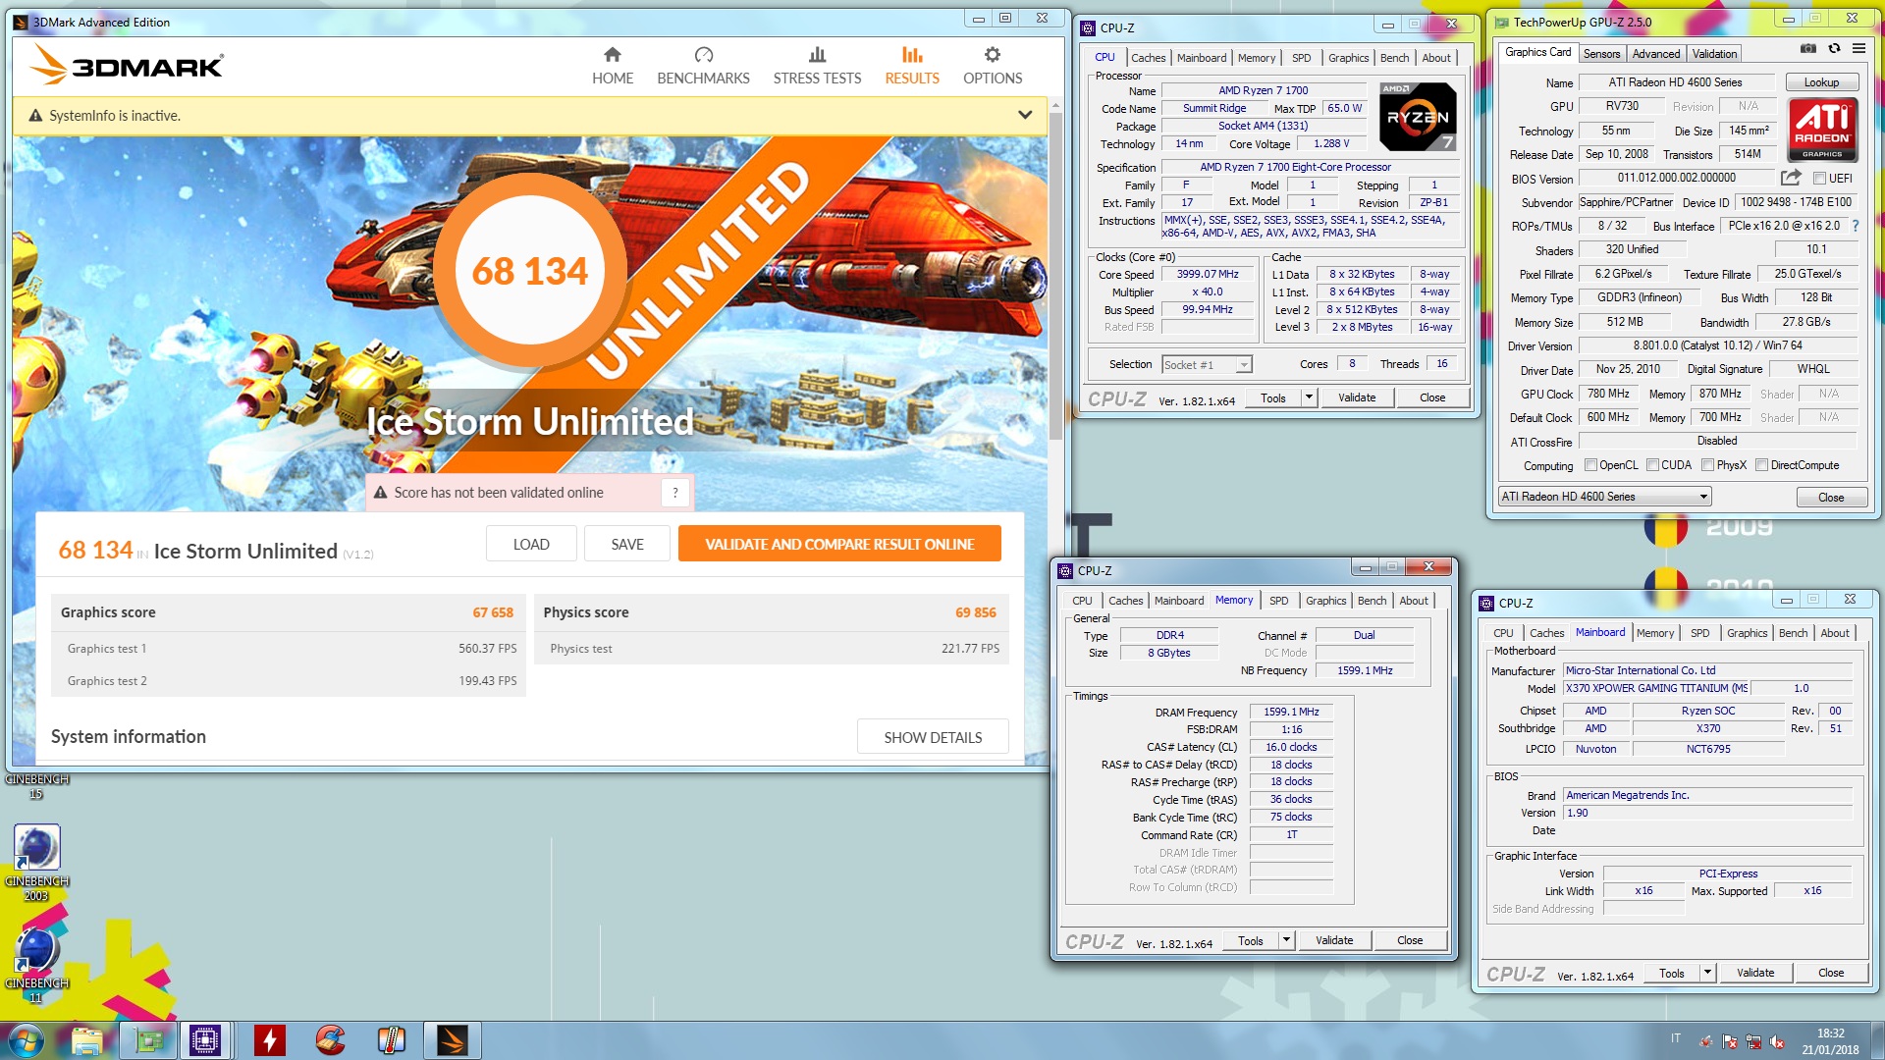Viewport: 1885px width, 1060px height.
Task: Click the volume icon in system tray
Action: point(1777,1041)
